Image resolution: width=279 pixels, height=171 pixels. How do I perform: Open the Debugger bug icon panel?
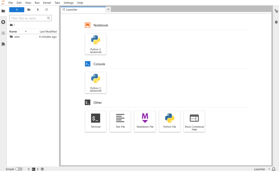276,22
